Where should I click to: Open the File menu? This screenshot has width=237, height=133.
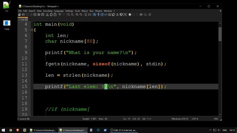tap(20, 11)
